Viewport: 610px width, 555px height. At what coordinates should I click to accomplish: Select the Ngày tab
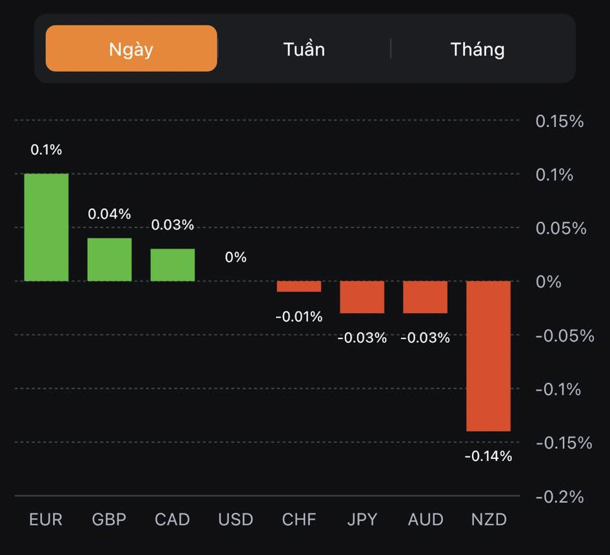(131, 49)
